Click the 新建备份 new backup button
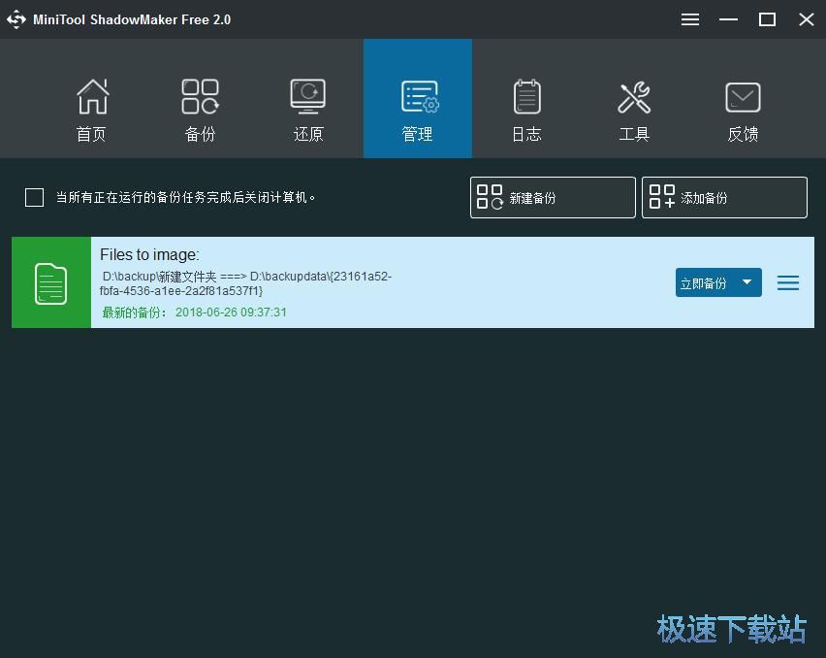This screenshot has width=826, height=658. (x=553, y=198)
